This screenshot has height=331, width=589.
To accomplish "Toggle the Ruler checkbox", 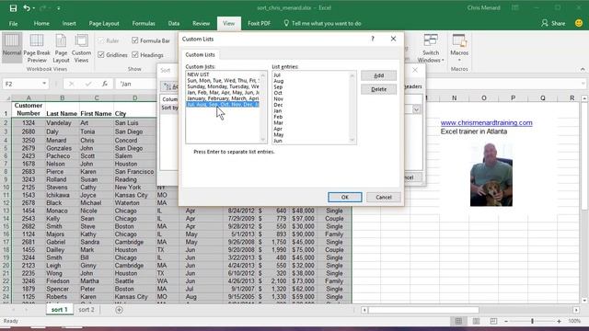I will click(x=101, y=40).
